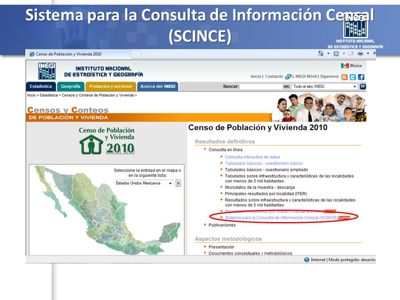
Task: Click the Ir button beside the entity list
Action: tap(178, 183)
